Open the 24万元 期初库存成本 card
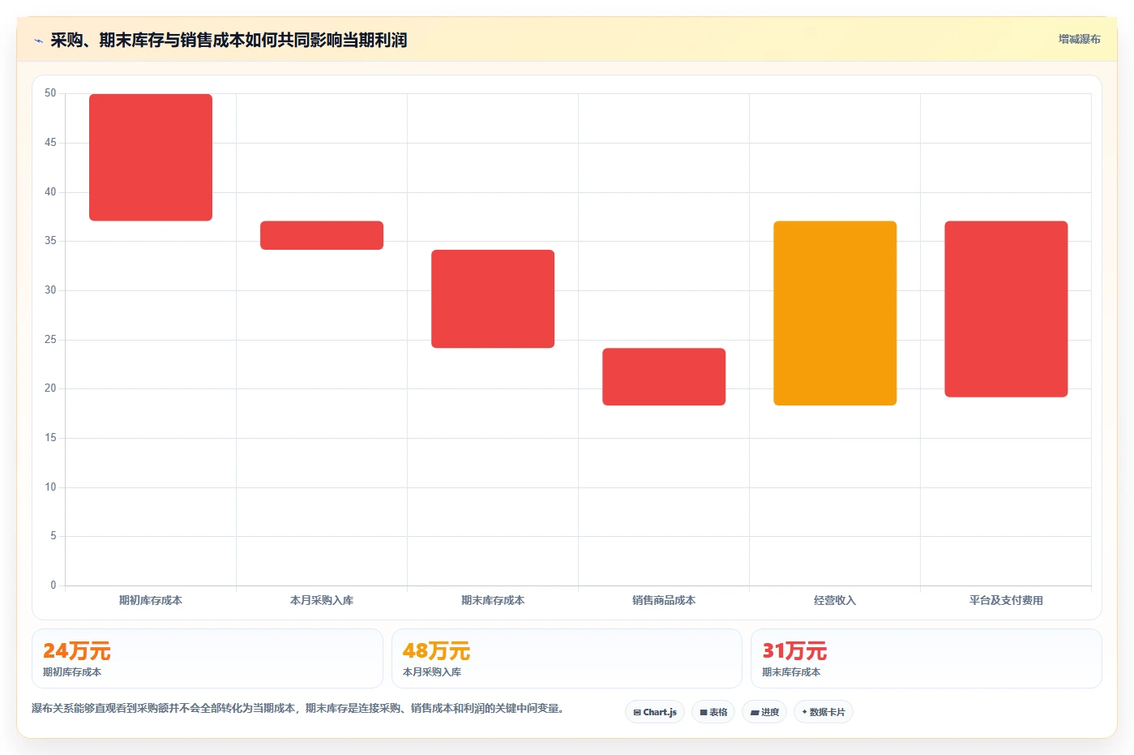 (208, 658)
